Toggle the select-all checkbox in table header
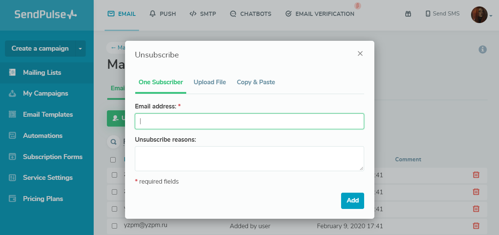The image size is (499, 235). coord(113,160)
